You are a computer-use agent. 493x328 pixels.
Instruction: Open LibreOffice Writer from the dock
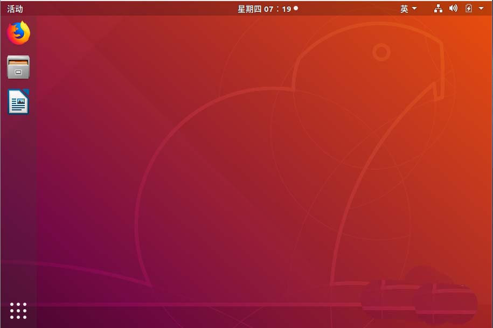pyautogui.click(x=18, y=102)
